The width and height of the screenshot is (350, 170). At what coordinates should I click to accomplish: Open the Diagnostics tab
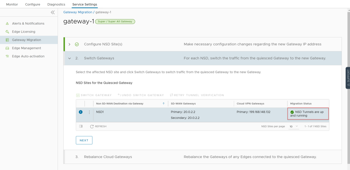[56, 4]
